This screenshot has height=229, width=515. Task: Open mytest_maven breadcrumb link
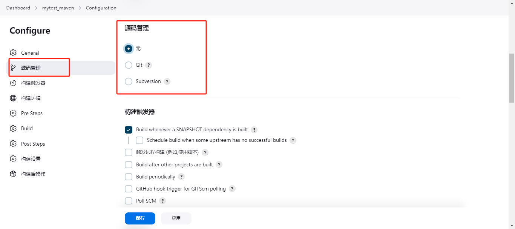coord(58,8)
